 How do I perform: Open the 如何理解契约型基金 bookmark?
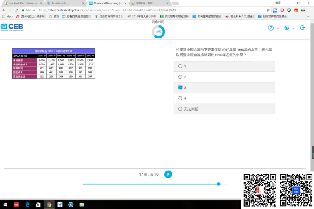(272, 16)
